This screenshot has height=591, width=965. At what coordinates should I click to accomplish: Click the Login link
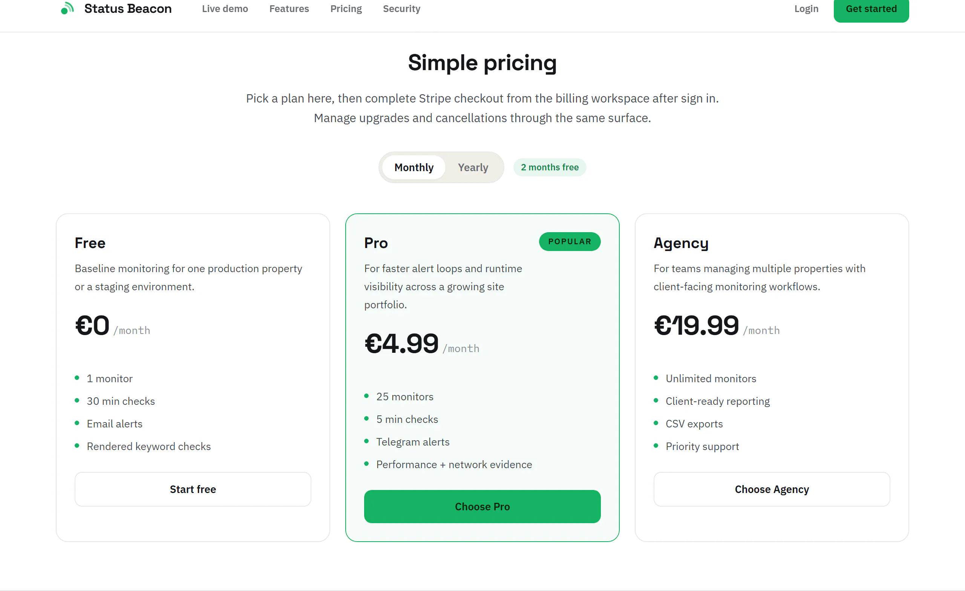tap(806, 9)
